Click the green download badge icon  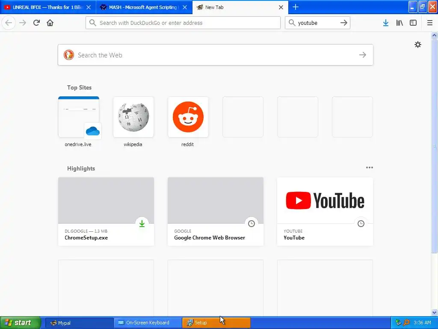[x=142, y=224]
